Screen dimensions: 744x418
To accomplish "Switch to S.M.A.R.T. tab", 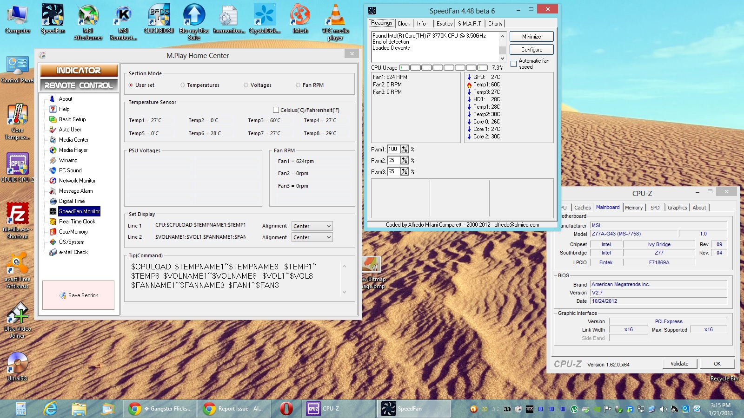I will [470, 24].
